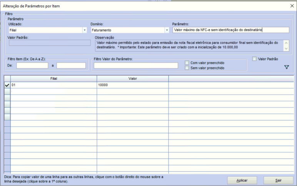The image size is (297, 186).
Task: Click the Valor column header
Action: (133, 79)
